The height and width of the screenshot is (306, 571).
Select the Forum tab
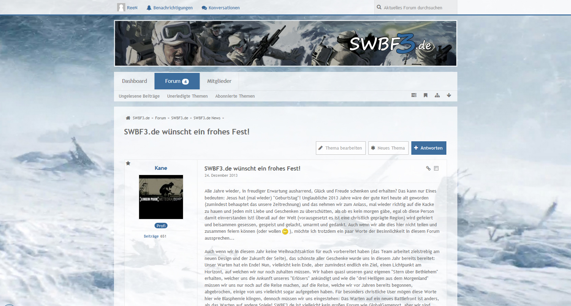[177, 81]
